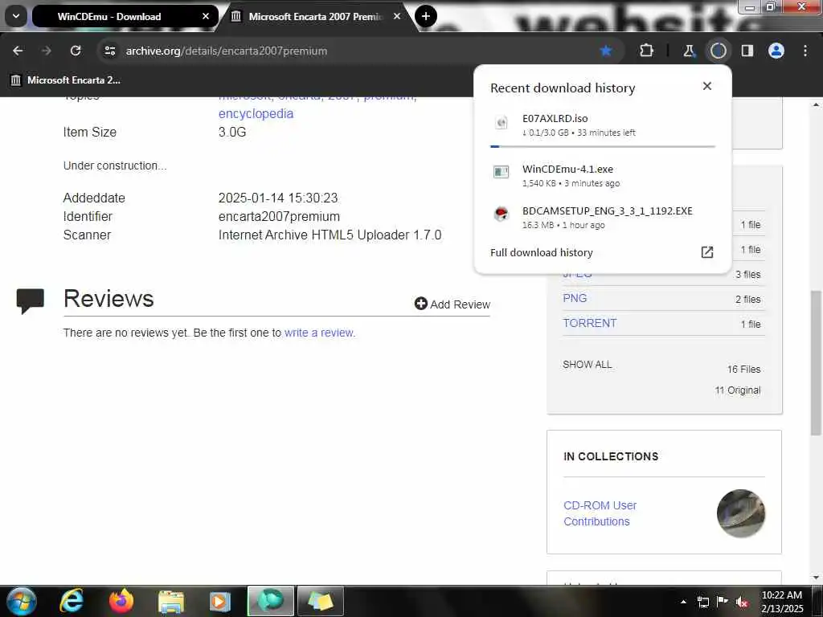Click the Reviews speech bubble icon
Viewport: 823px width, 617px height.
point(30,300)
